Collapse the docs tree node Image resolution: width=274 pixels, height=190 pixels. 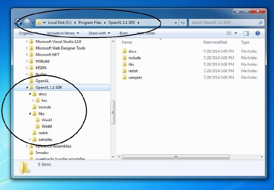(x=30, y=94)
